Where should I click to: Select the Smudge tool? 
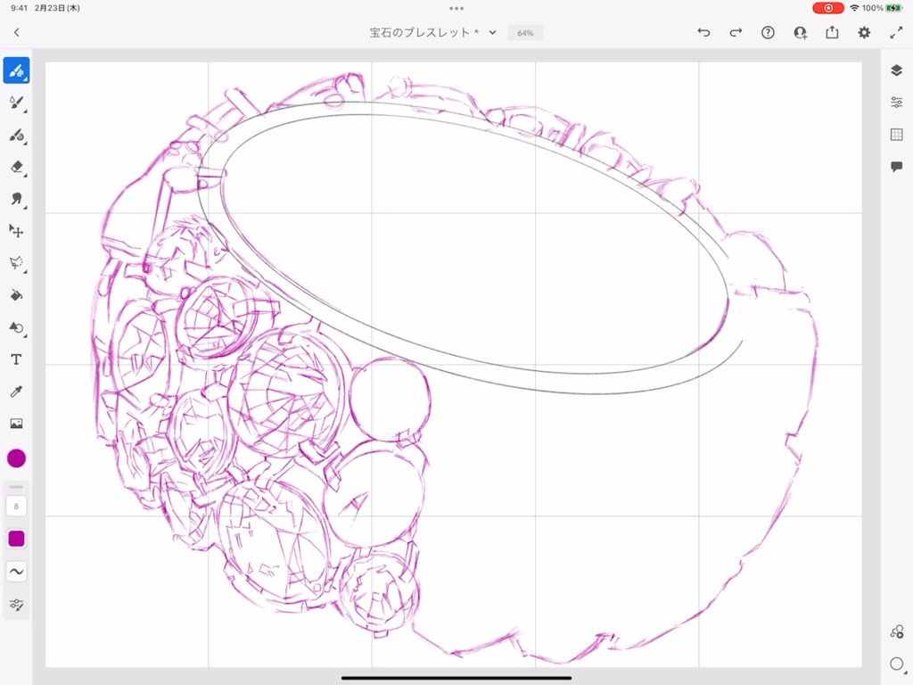(x=16, y=199)
